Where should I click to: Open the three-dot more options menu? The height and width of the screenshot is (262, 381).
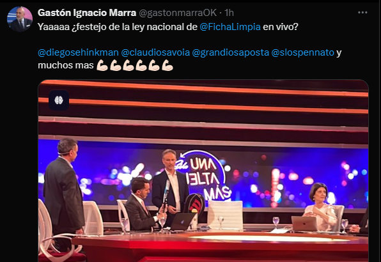(x=362, y=12)
